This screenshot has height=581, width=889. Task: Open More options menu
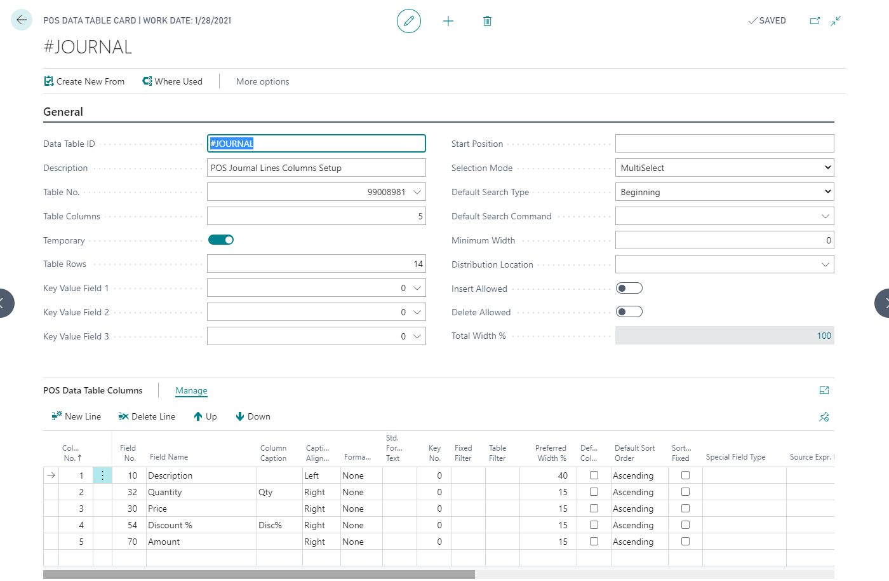(x=262, y=81)
